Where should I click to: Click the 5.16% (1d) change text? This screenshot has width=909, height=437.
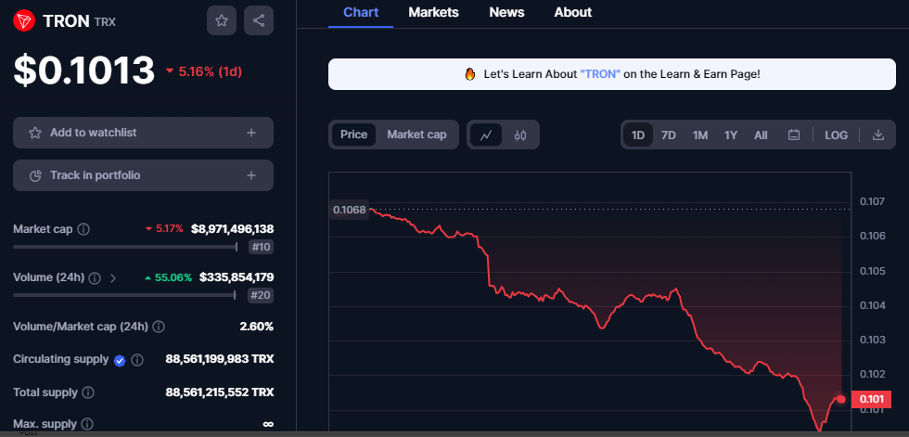pos(203,71)
